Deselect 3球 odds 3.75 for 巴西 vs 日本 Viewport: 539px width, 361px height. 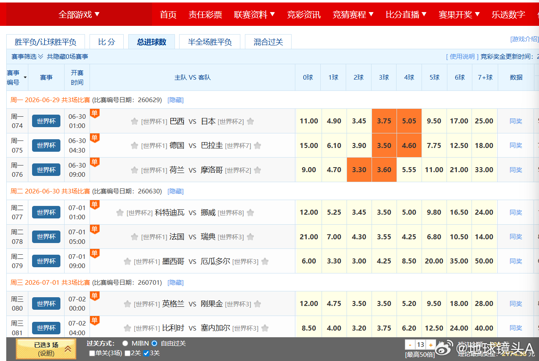coord(384,121)
